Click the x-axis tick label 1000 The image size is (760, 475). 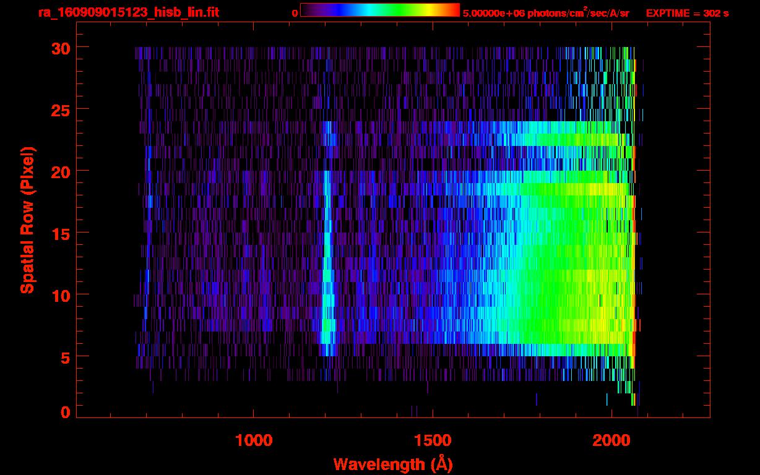[x=254, y=440]
